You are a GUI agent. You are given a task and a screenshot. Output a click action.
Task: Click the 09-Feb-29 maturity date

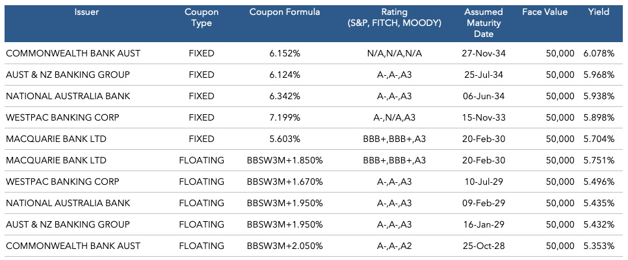coord(484,203)
